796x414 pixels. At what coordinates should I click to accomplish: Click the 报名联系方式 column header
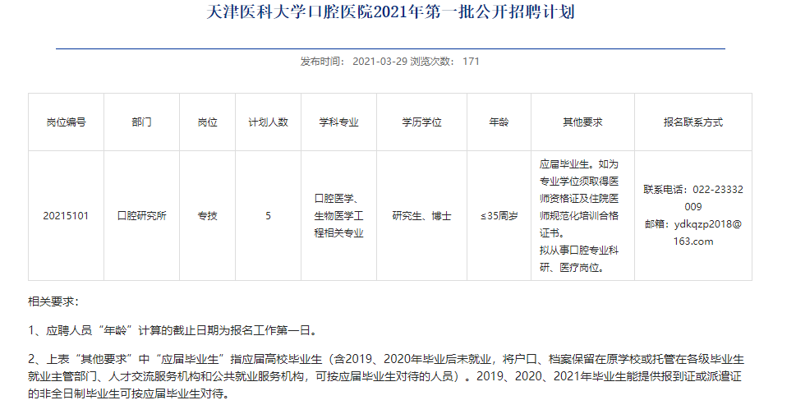point(692,122)
